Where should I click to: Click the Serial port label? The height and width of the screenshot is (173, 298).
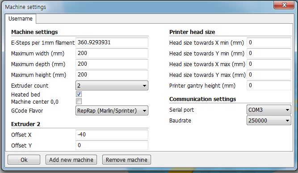point(182,110)
